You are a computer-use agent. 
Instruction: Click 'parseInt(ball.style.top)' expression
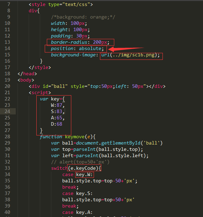click(107, 149)
